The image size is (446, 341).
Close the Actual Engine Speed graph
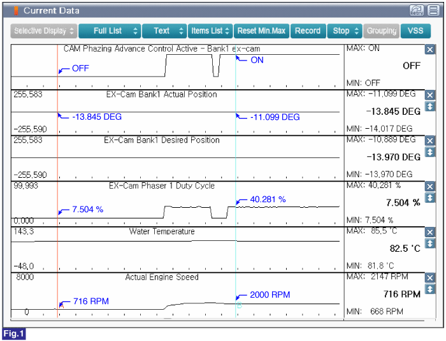(x=429, y=278)
